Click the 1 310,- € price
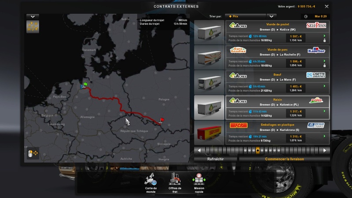The height and width of the screenshot is (198, 352). click(296, 136)
